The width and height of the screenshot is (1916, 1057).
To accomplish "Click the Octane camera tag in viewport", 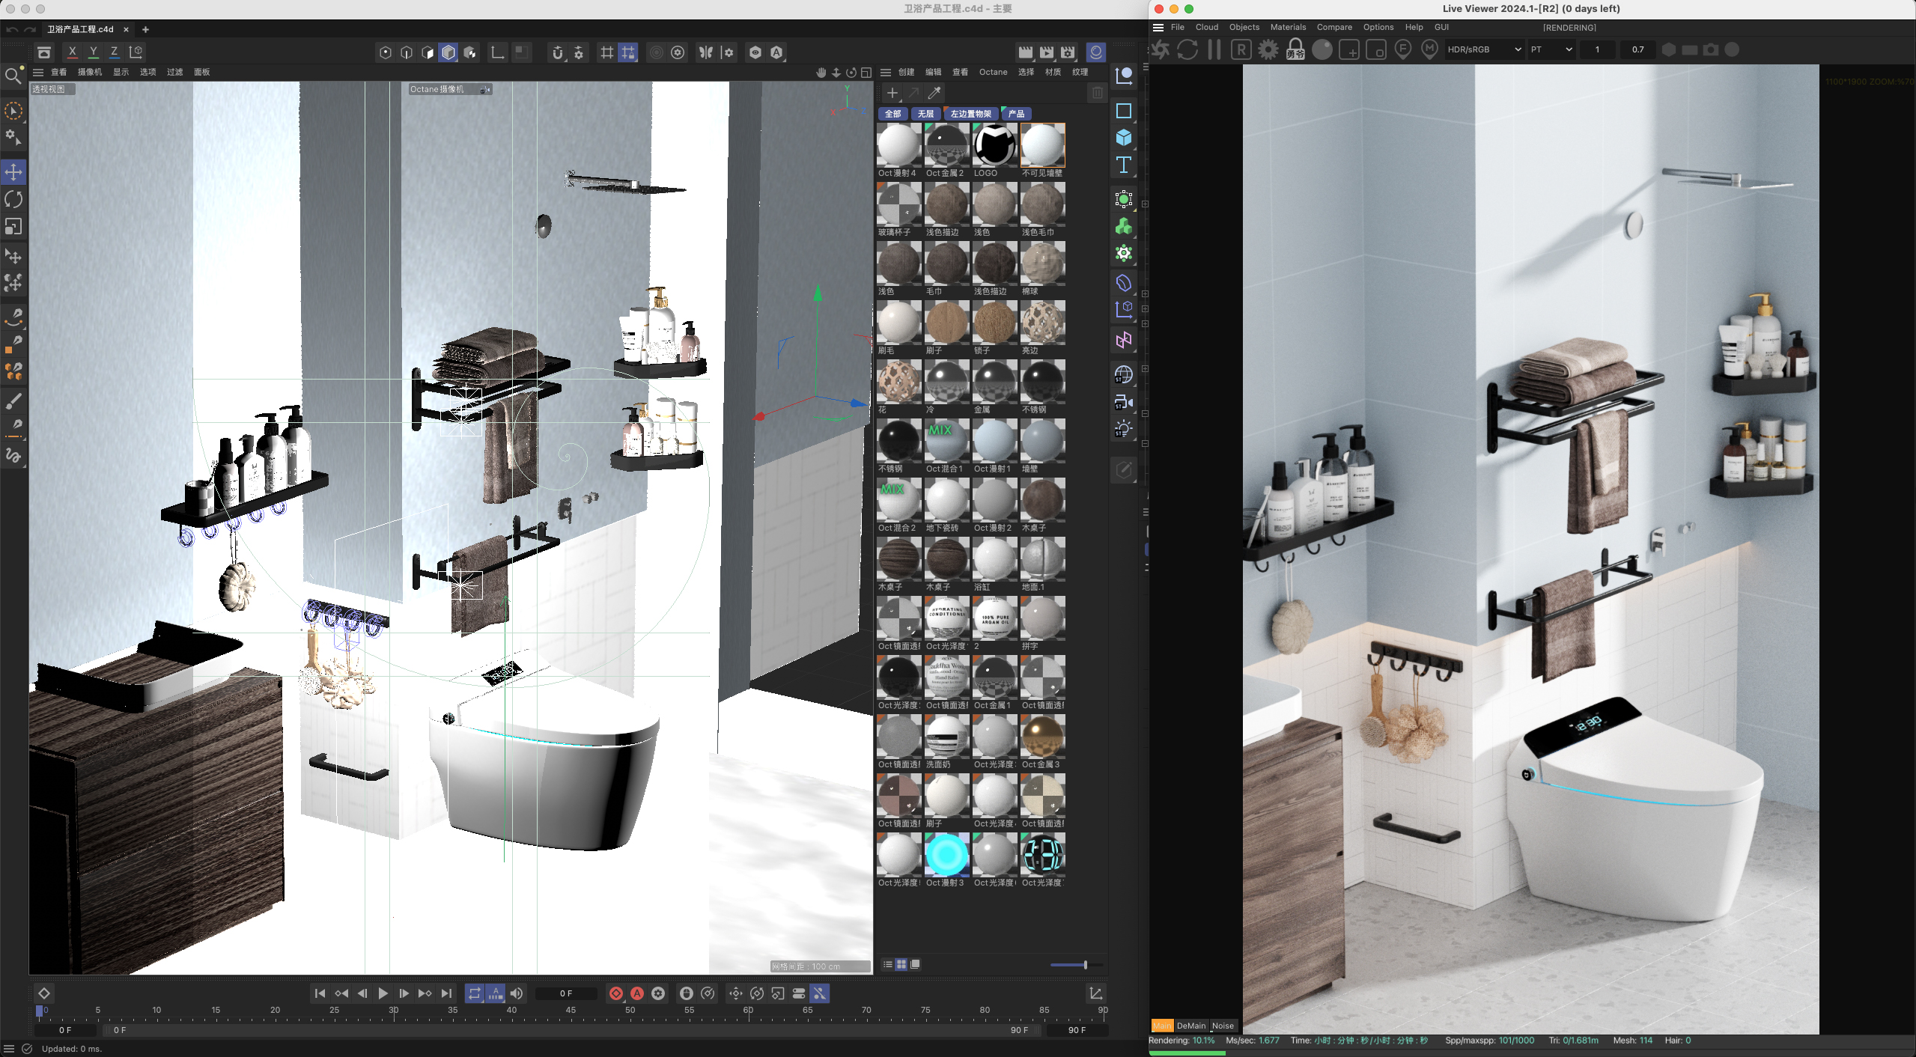I will pos(451,89).
